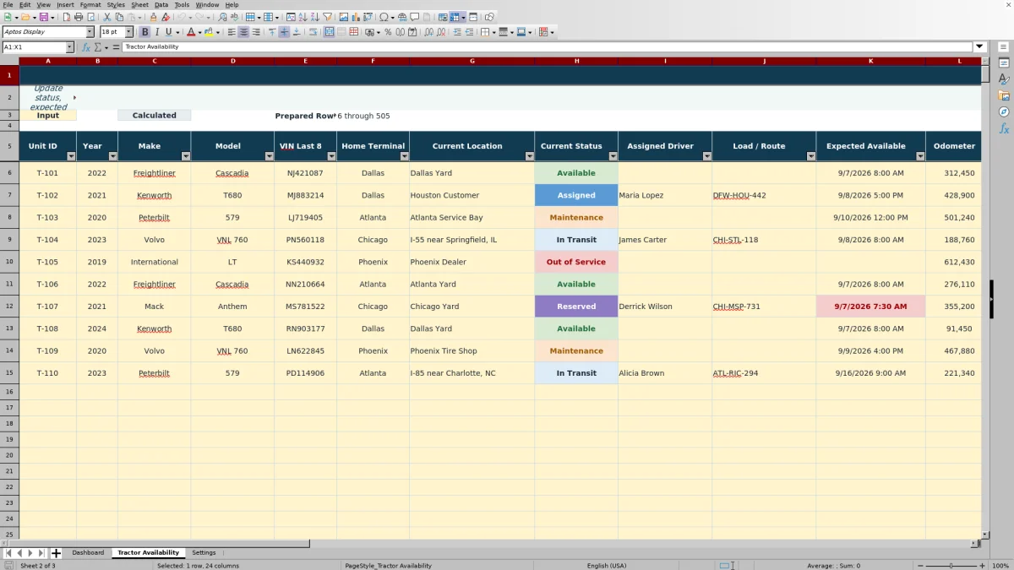Click the Print icon in toolbar
This screenshot has height=570, width=1014.
click(x=79, y=17)
